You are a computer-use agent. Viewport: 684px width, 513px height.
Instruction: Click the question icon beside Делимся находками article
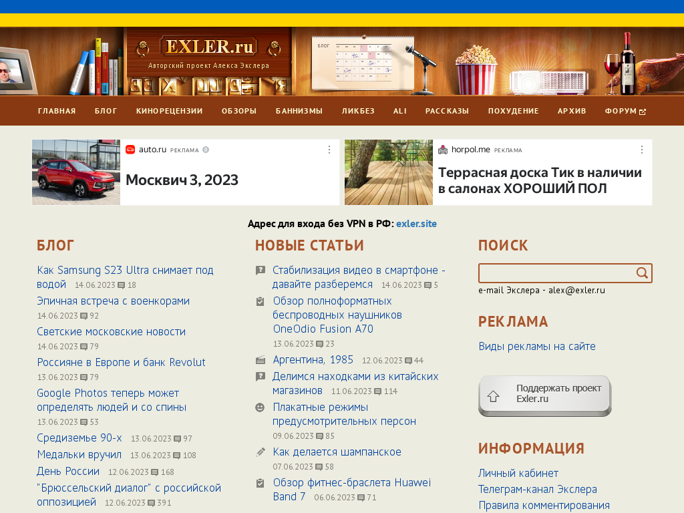[x=261, y=377]
